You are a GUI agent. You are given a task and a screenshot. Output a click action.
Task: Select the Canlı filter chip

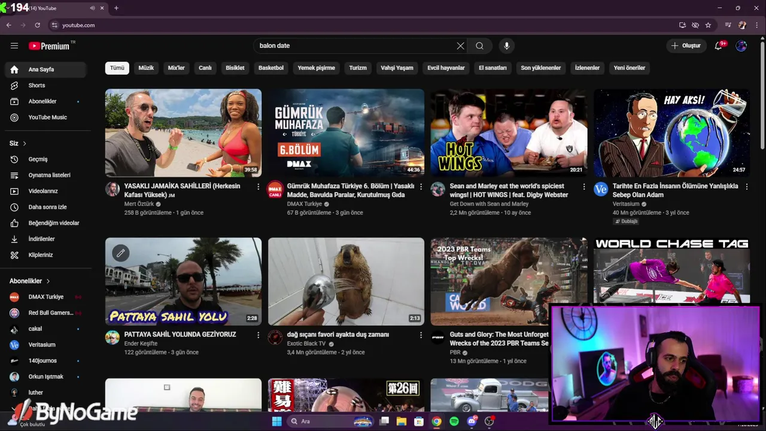coord(205,68)
